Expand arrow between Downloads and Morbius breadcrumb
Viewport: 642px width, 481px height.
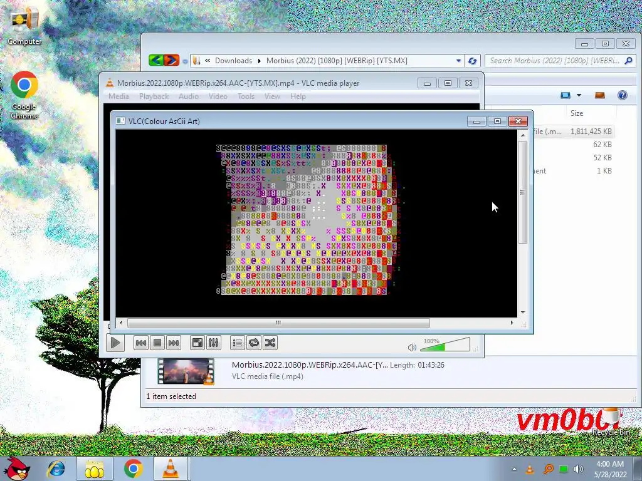point(259,61)
